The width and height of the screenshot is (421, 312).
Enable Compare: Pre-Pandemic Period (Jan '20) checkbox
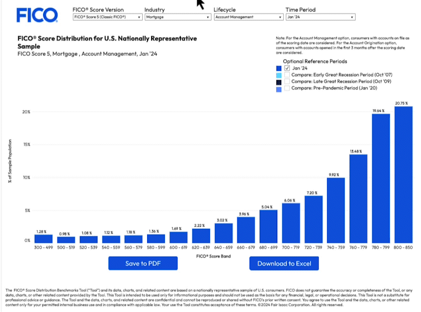287,88
